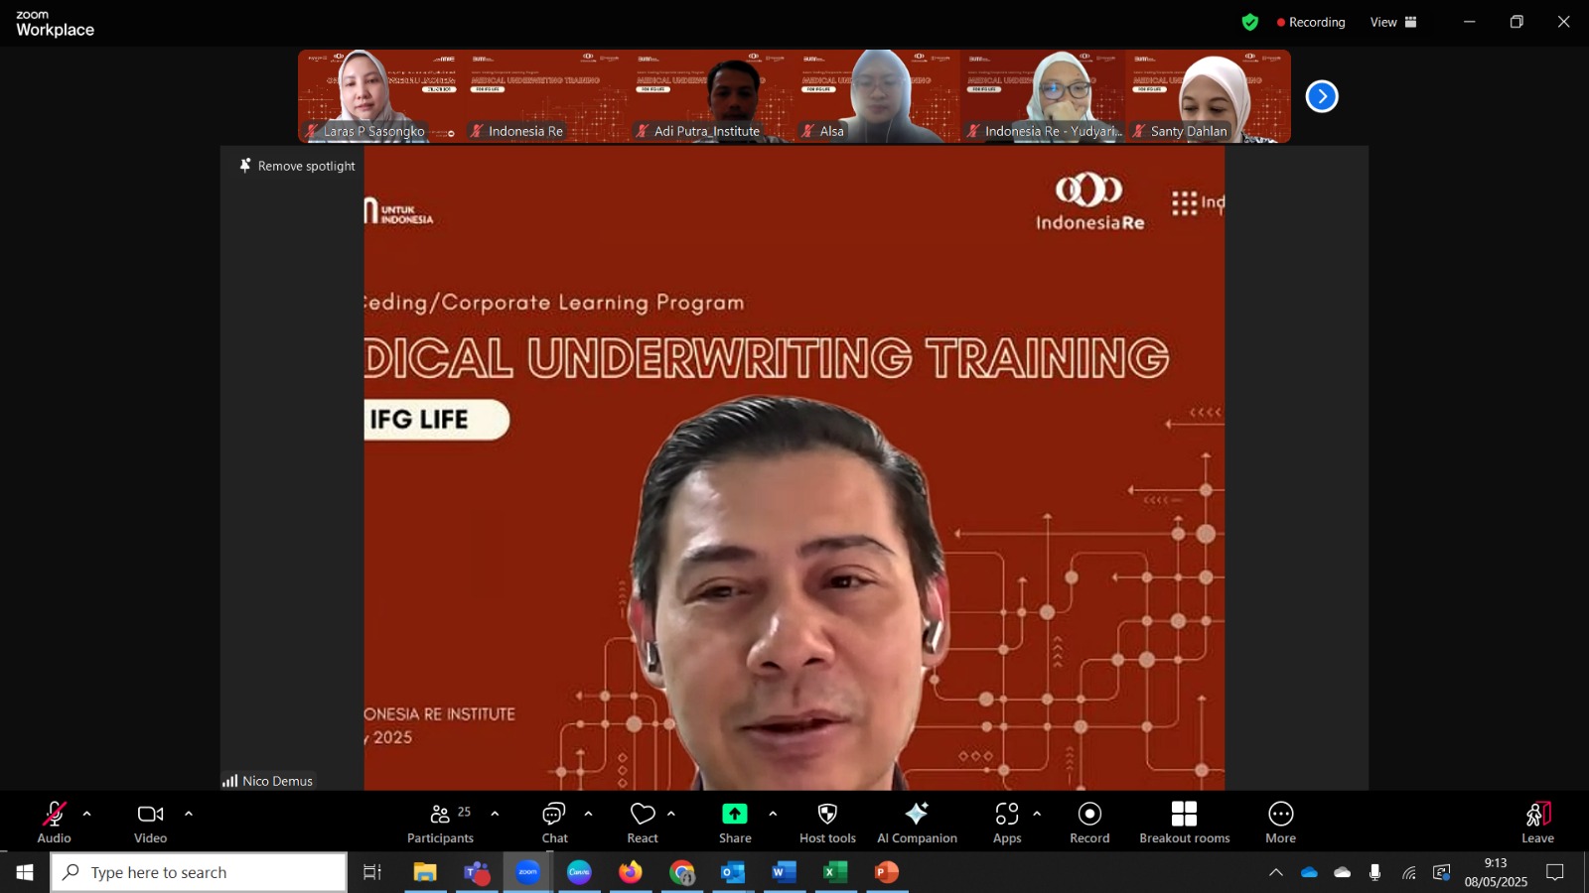Click the green Share screen button
The image size is (1589, 893).
735,823
